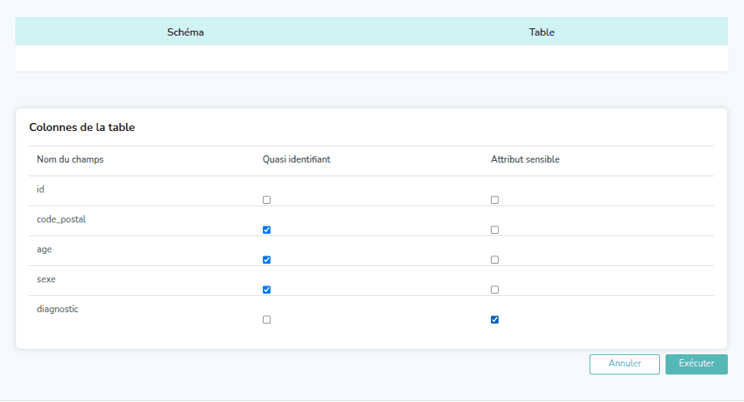Enable Attribut sensible for sexe

point(495,290)
